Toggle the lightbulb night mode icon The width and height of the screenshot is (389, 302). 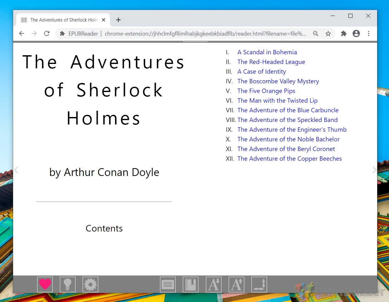point(68,285)
